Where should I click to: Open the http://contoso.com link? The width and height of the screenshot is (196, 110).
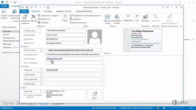(x=54, y=58)
